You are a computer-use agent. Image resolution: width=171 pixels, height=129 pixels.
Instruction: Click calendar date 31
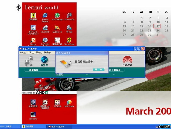point(158,35)
